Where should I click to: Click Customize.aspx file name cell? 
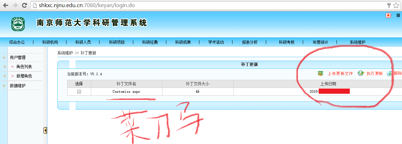(x=126, y=92)
